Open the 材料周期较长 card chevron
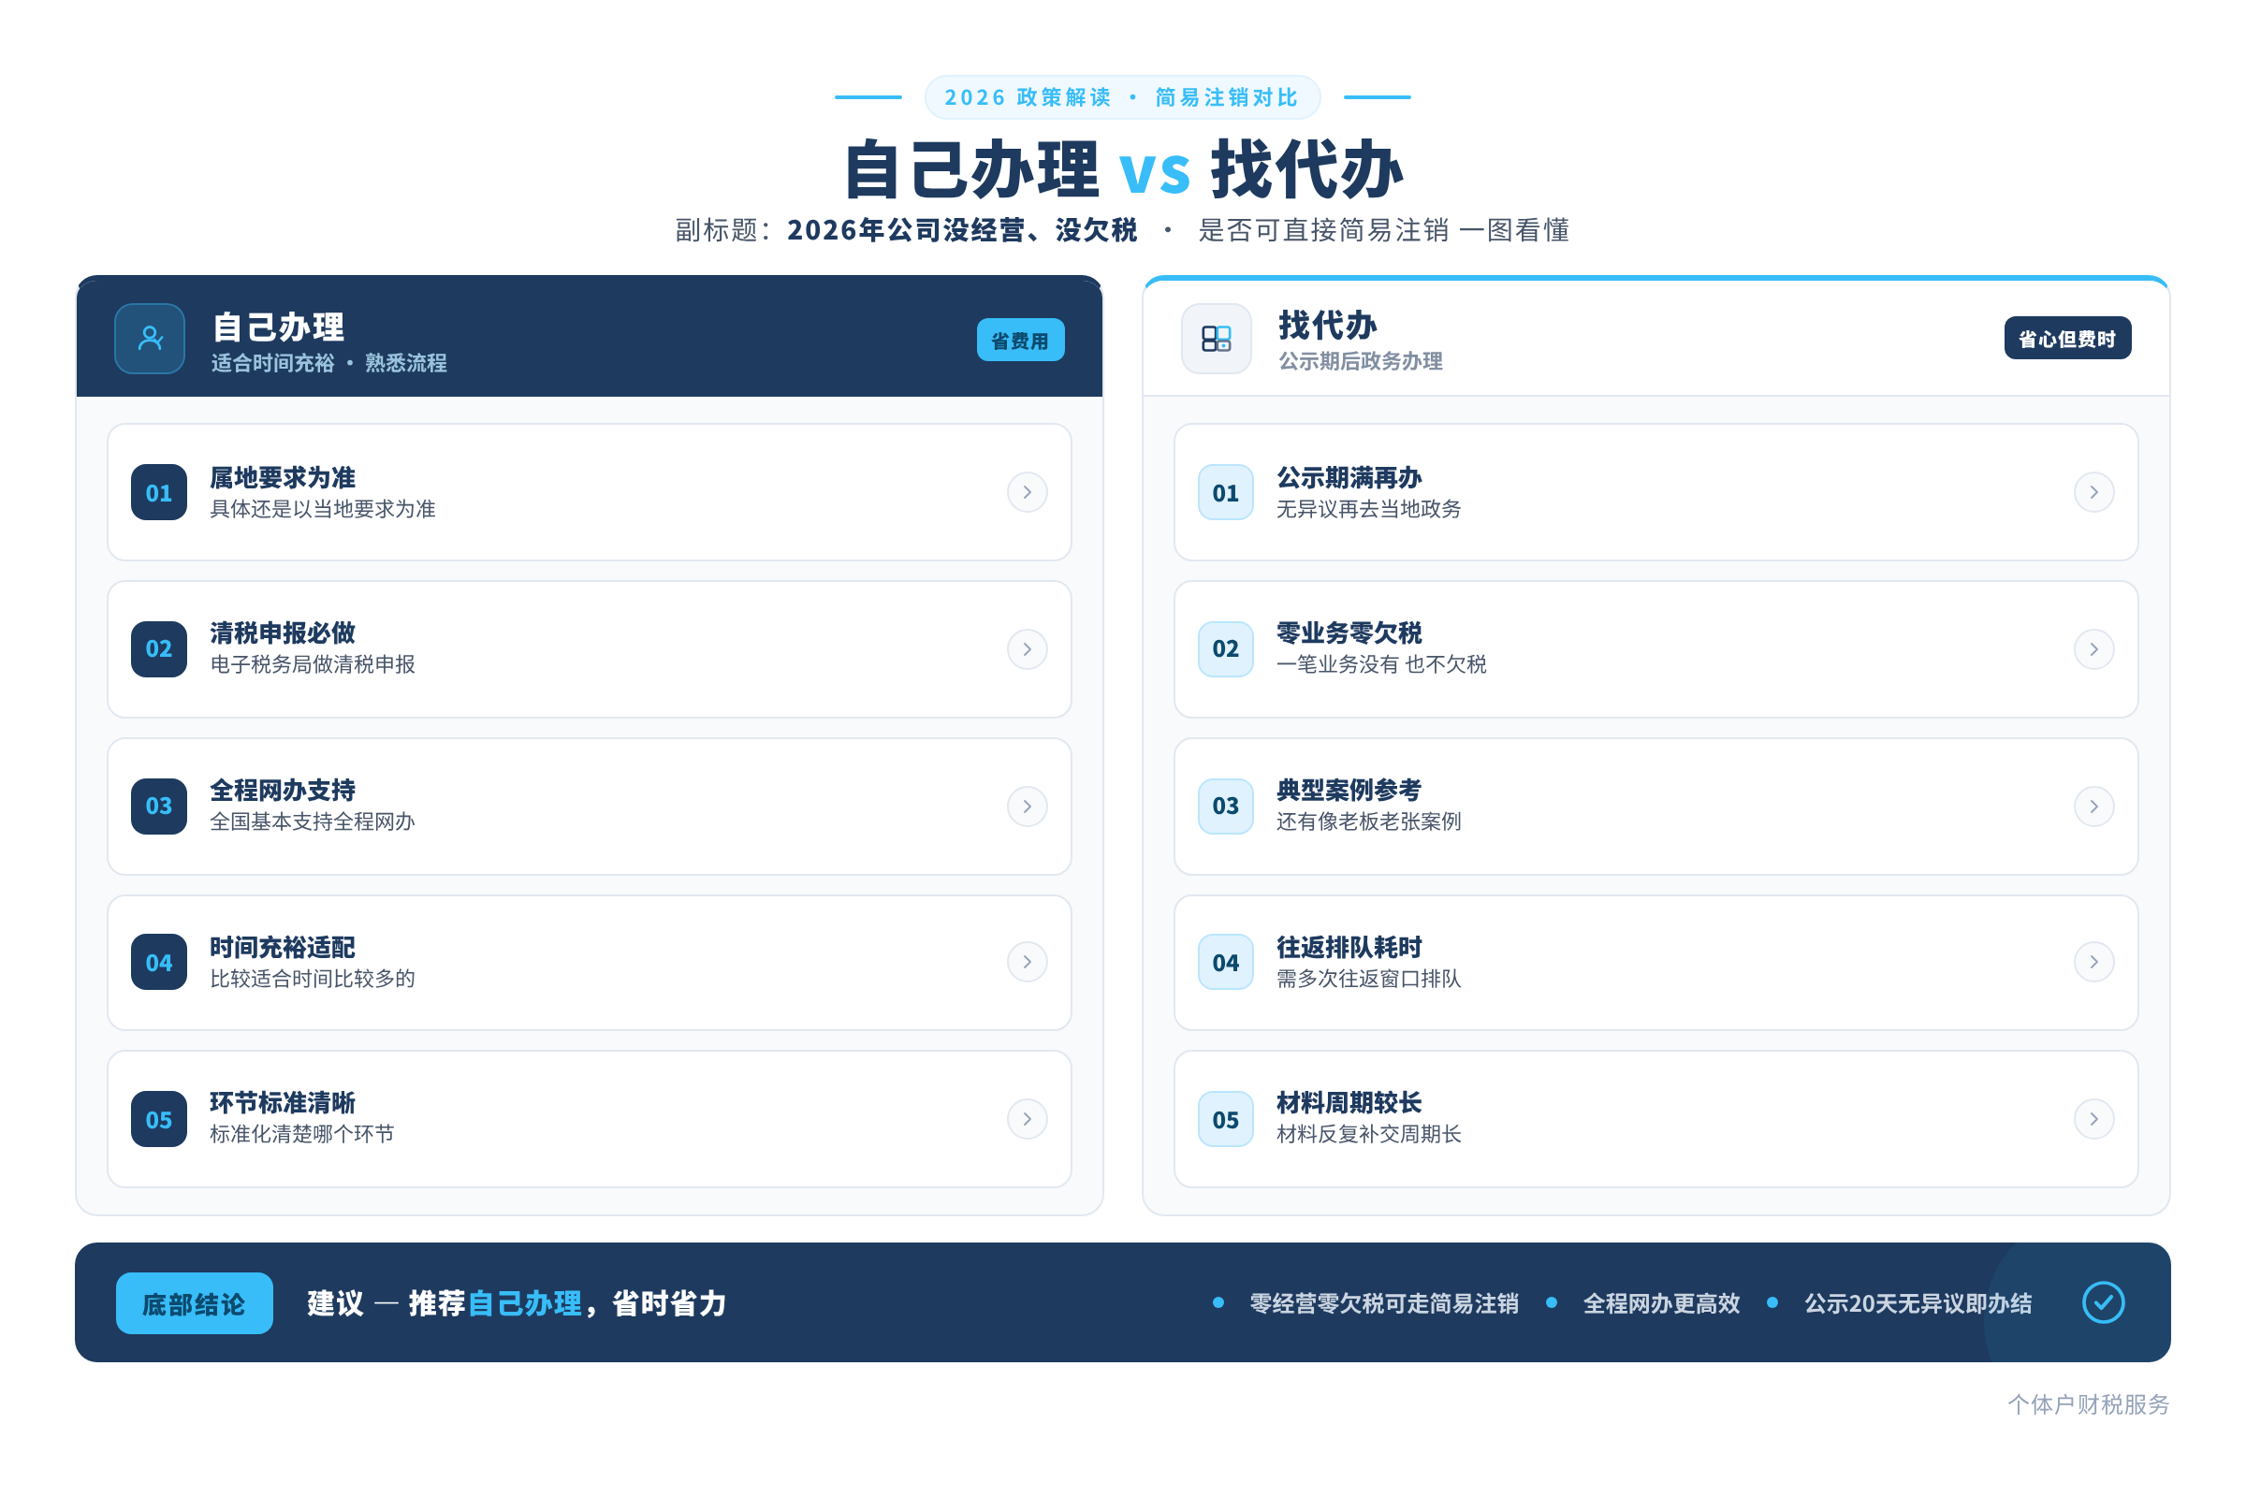The image size is (2246, 1497). 2094,1120
